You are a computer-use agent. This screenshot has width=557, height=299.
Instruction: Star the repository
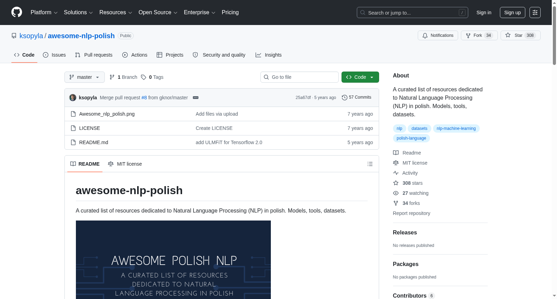[x=520, y=35]
